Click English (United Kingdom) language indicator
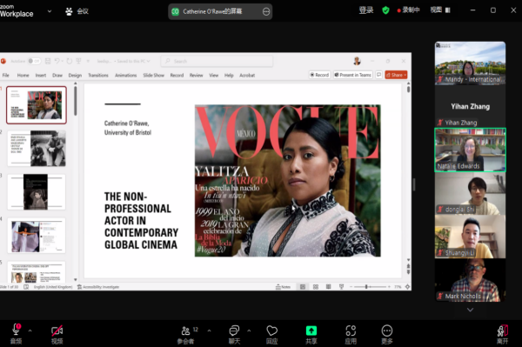 (53, 287)
